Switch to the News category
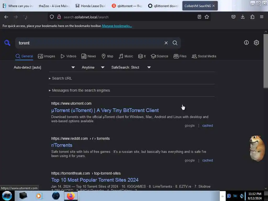268x201 pixels. point(88,56)
